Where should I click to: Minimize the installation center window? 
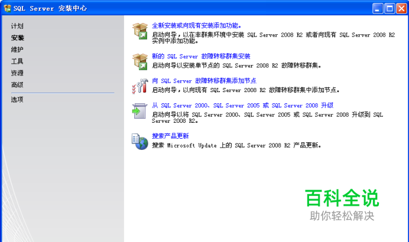(378, 9)
